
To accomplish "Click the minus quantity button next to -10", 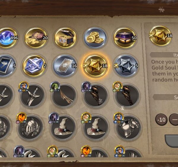I will 174,120.
